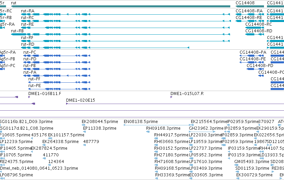Image resolution: width=284 pixels, height=180 pixels.
Task: Select the rut-RC transcript label
Action: [x=27, y=18]
